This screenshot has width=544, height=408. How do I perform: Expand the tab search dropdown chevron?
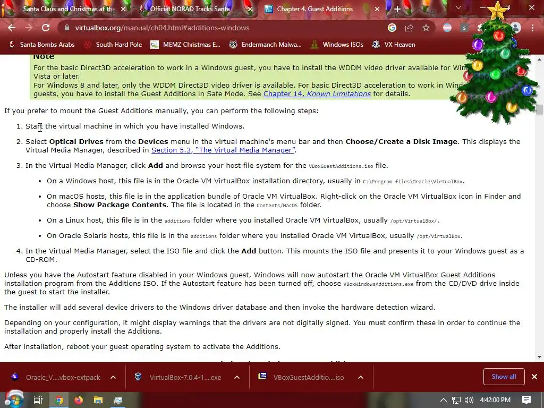click(x=458, y=7)
